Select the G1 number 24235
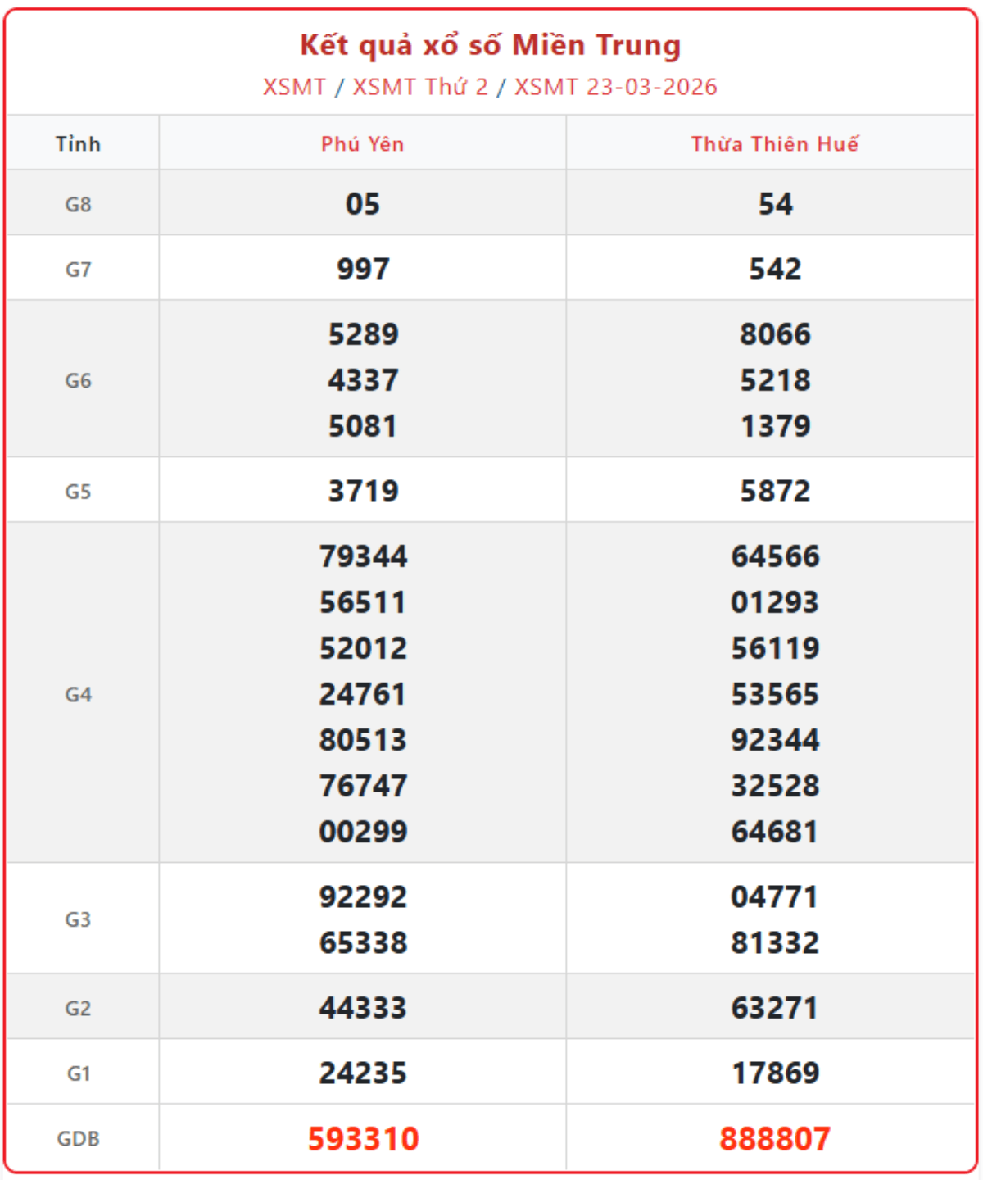Viewport: 983px width, 1180px height. [x=363, y=1073]
